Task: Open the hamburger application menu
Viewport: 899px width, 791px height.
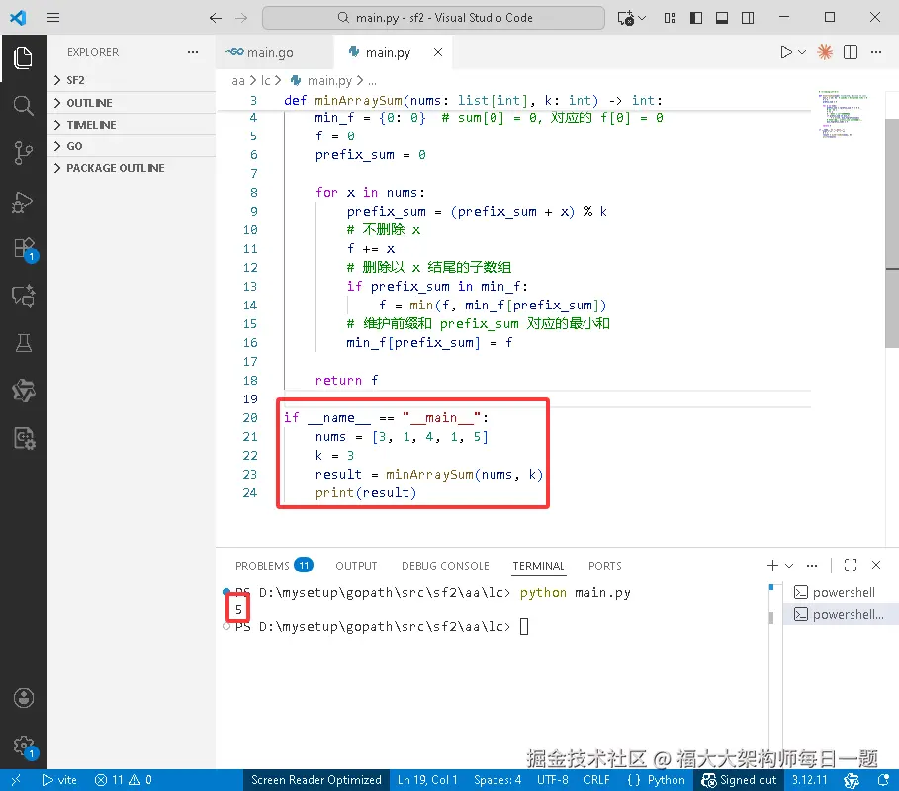Action: pyautogui.click(x=53, y=17)
